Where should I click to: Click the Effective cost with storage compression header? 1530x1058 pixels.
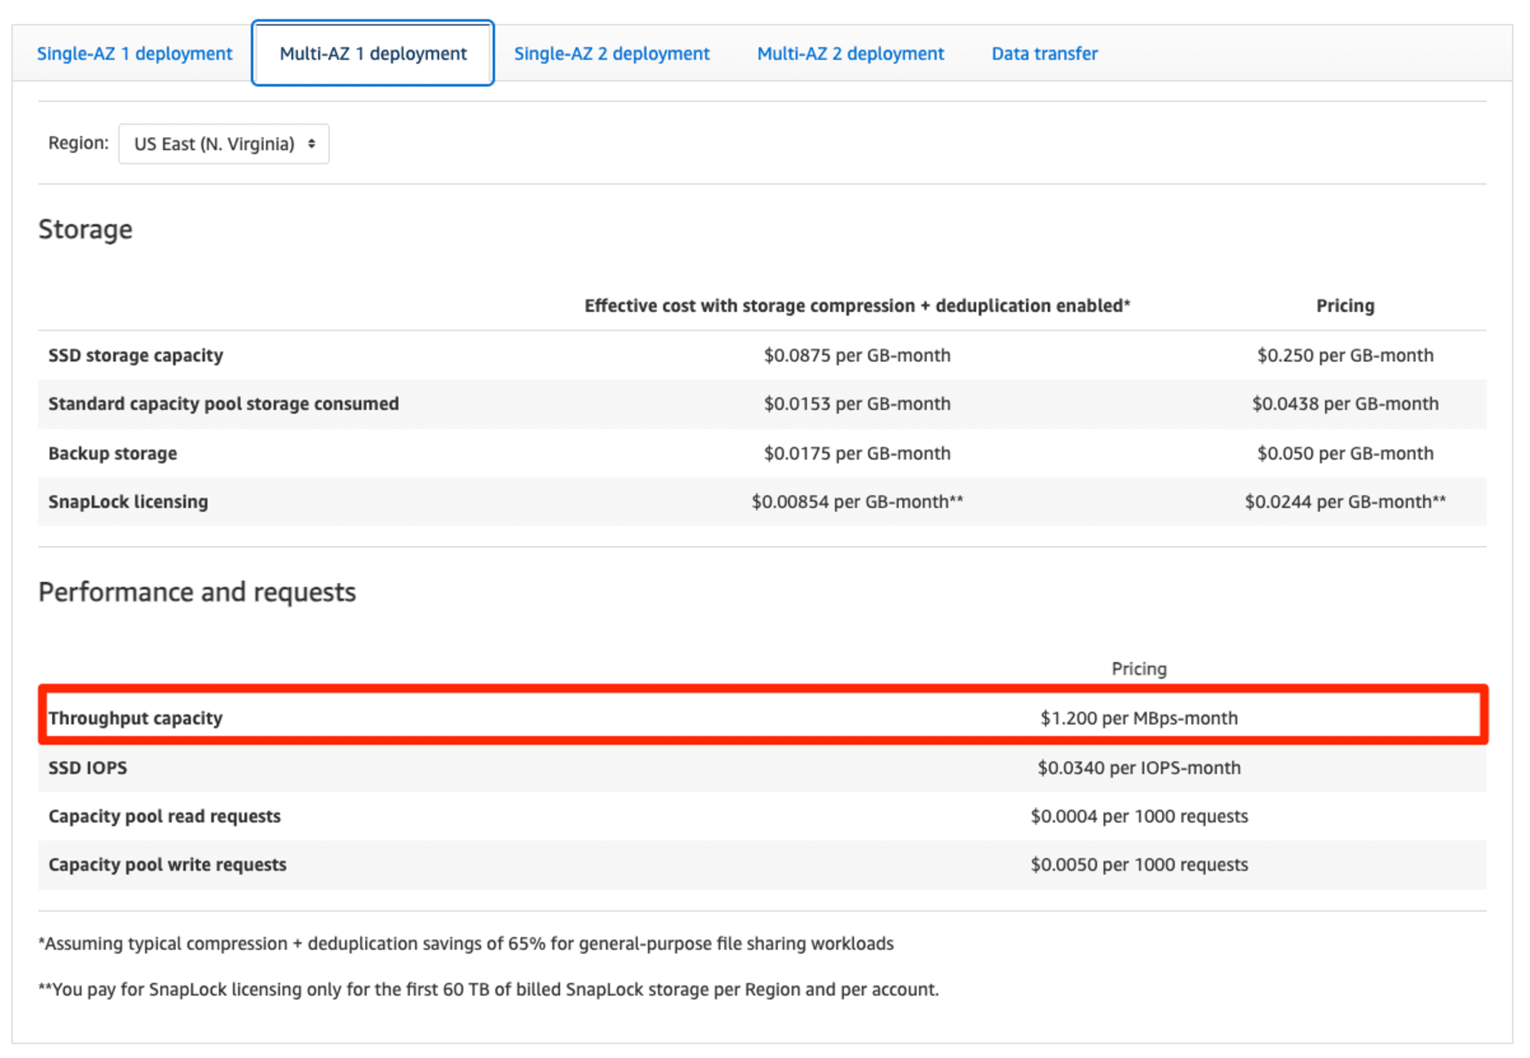(857, 305)
